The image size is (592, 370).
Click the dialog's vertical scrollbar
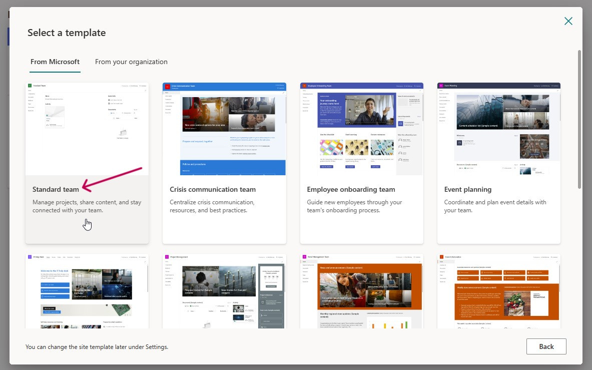coord(579,119)
